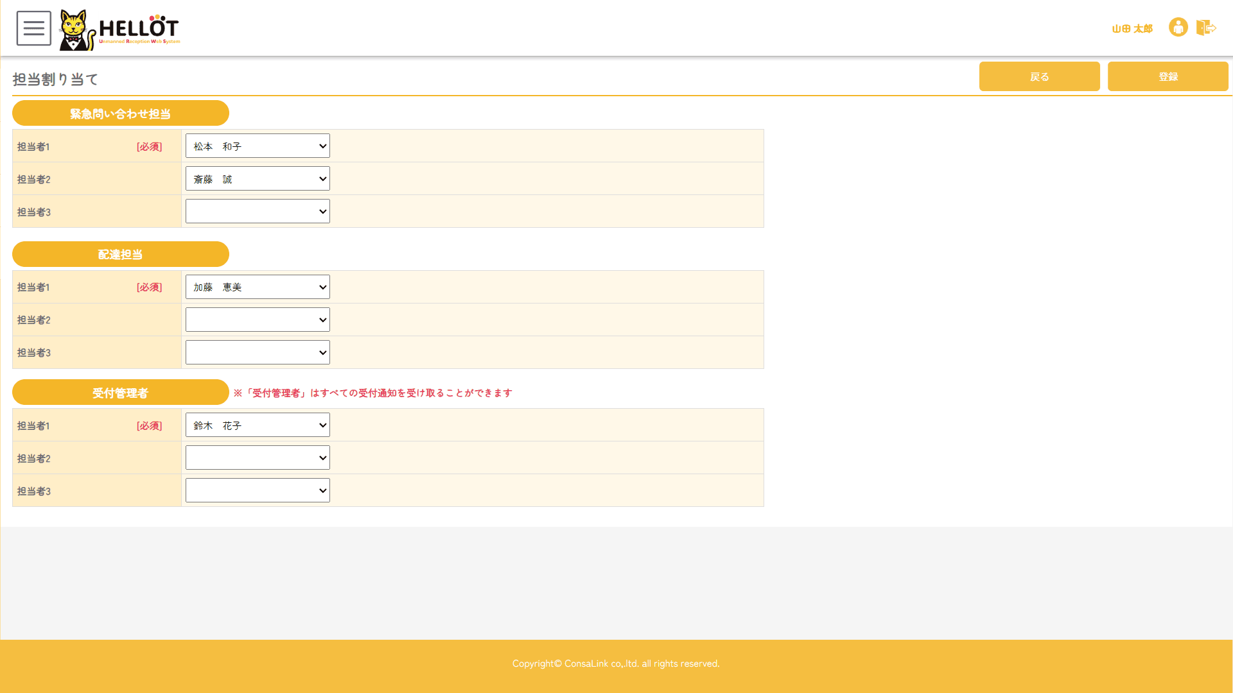Expand empty 担当者3 dropdown under 配達担当

pyautogui.click(x=258, y=353)
